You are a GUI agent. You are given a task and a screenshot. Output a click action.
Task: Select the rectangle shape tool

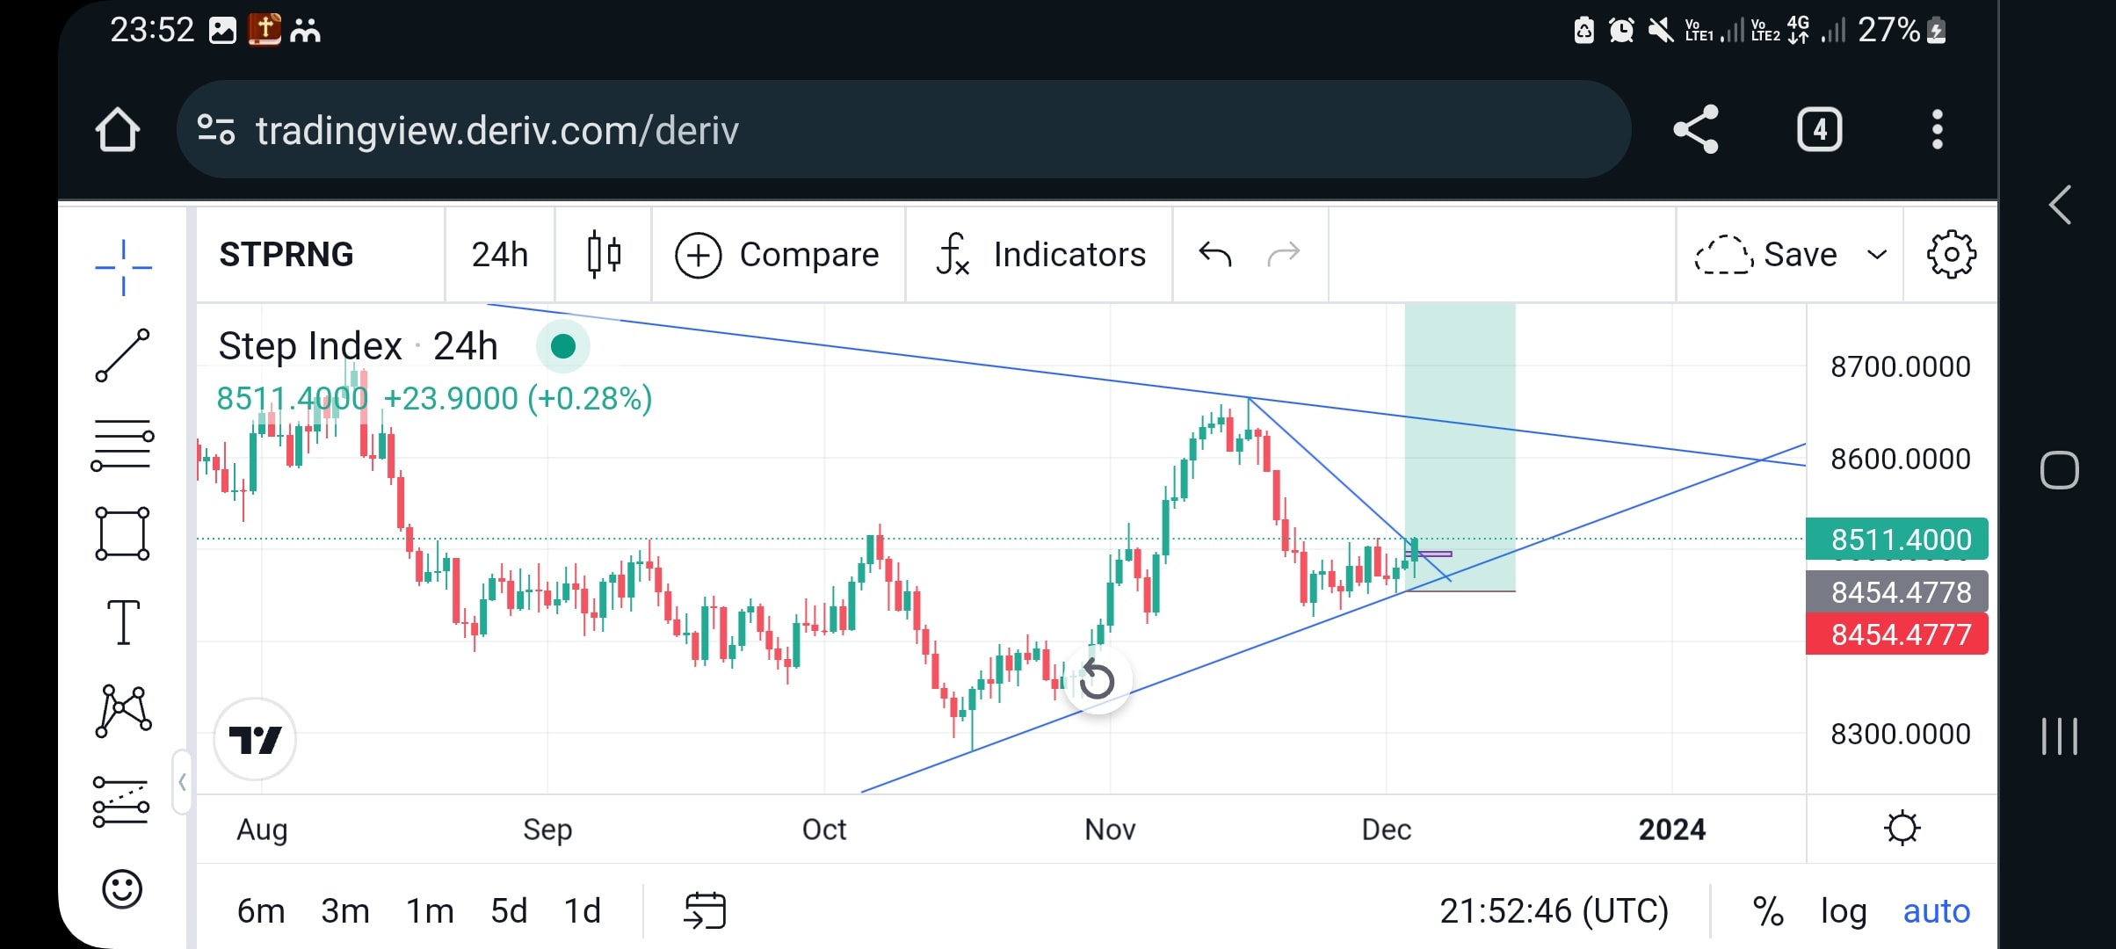[x=123, y=533]
